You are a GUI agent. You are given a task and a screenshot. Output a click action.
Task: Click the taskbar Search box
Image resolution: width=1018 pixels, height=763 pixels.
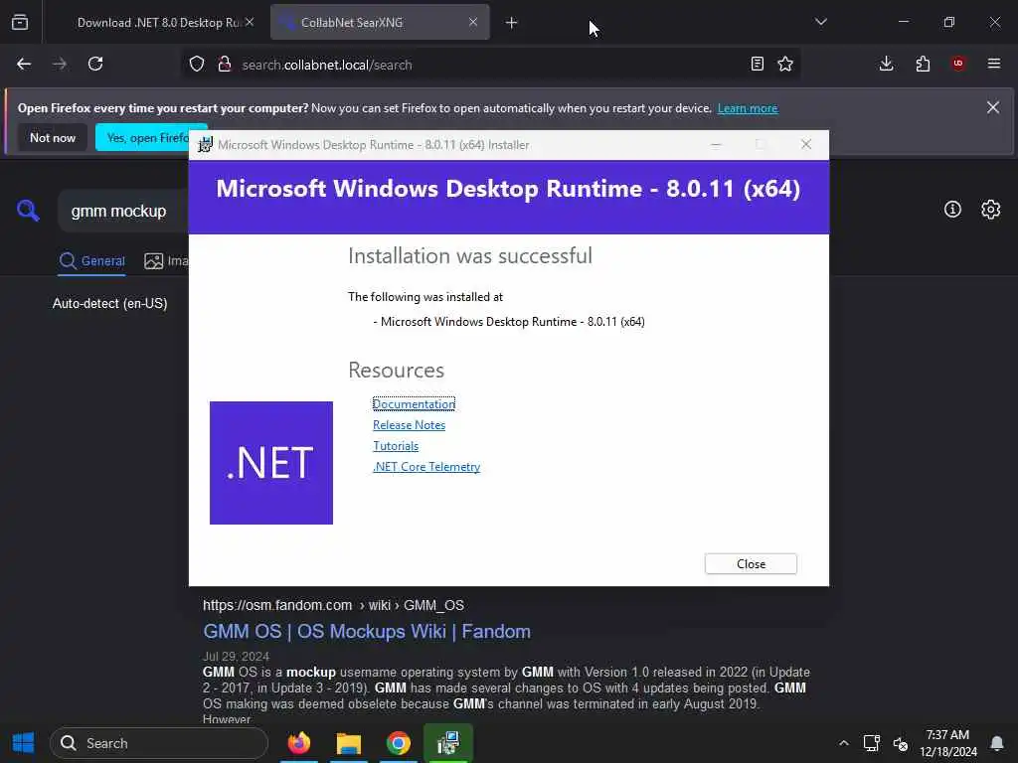click(x=159, y=743)
